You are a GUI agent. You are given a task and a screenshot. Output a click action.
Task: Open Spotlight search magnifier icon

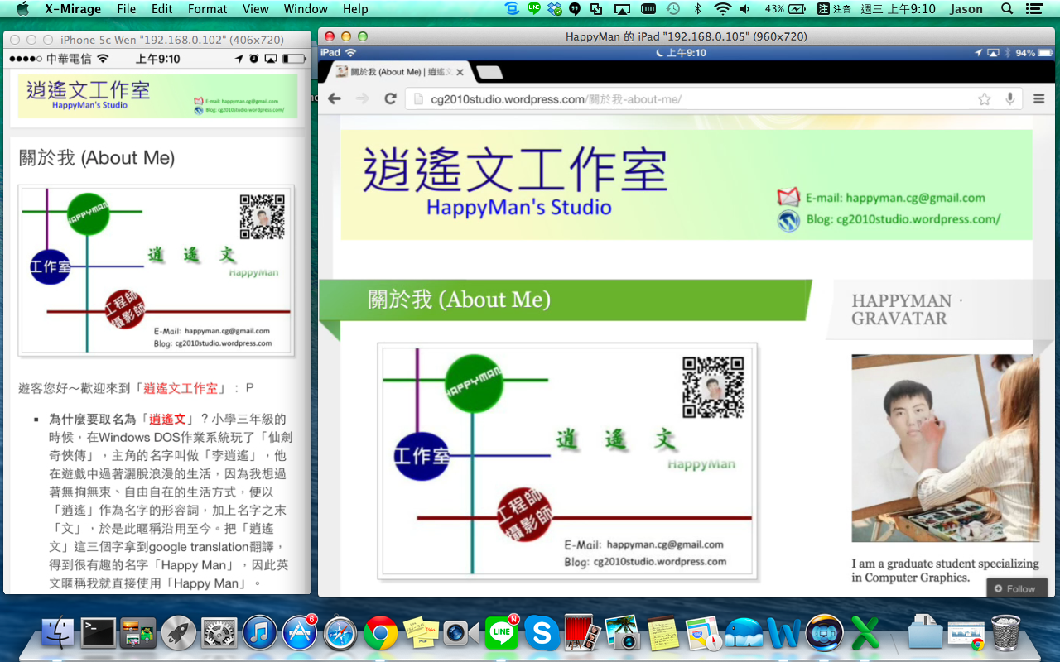click(x=1007, y=9)
